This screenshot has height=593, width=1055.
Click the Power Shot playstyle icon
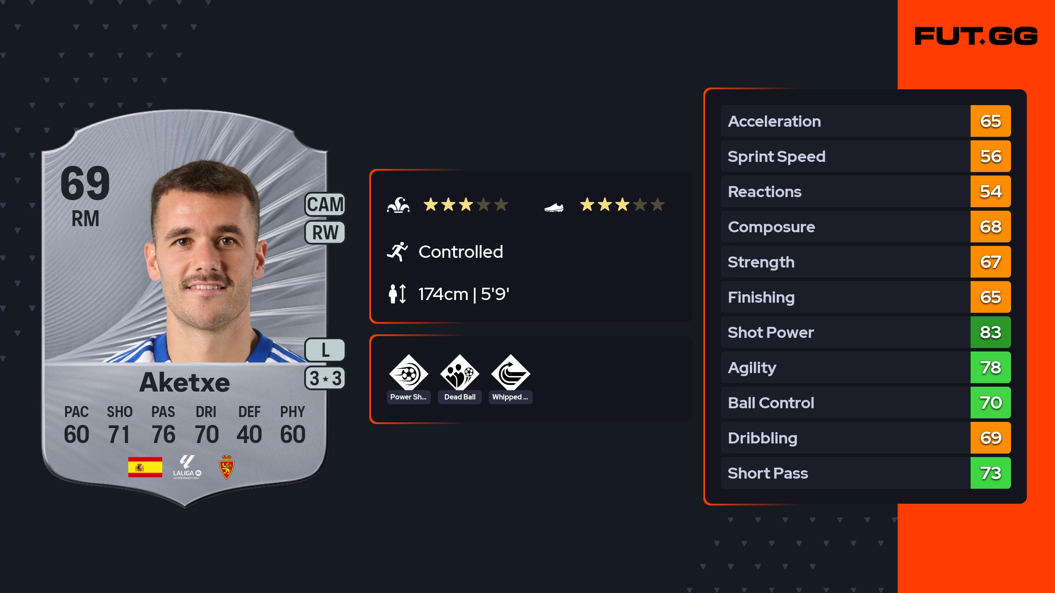click(408, 373)
